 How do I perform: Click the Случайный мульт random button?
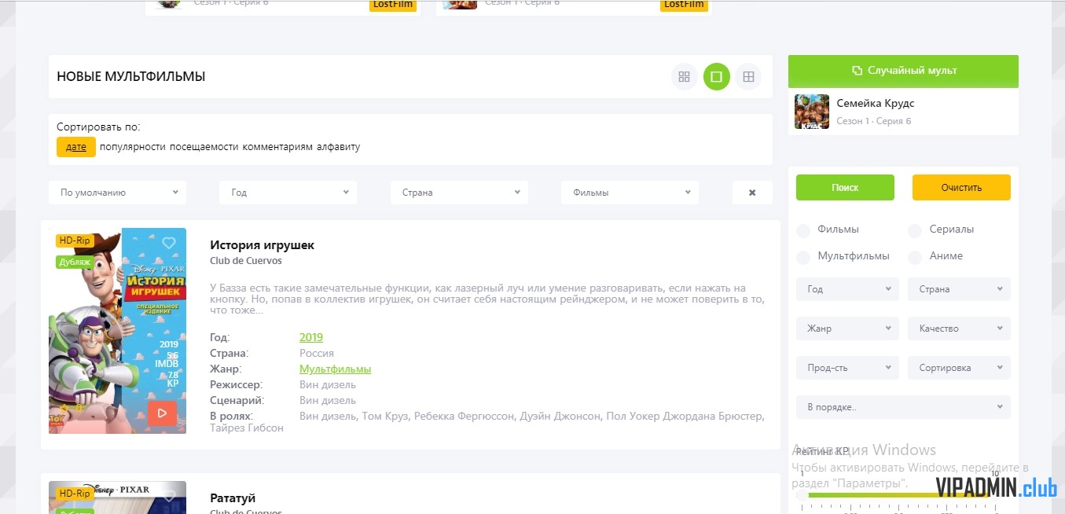point(903,71)
